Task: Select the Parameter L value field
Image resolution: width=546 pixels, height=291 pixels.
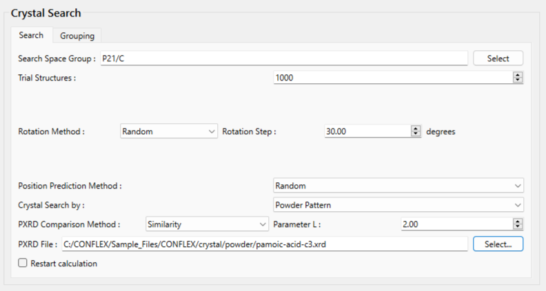Action: pyautogui.click(x=455, y=224)
